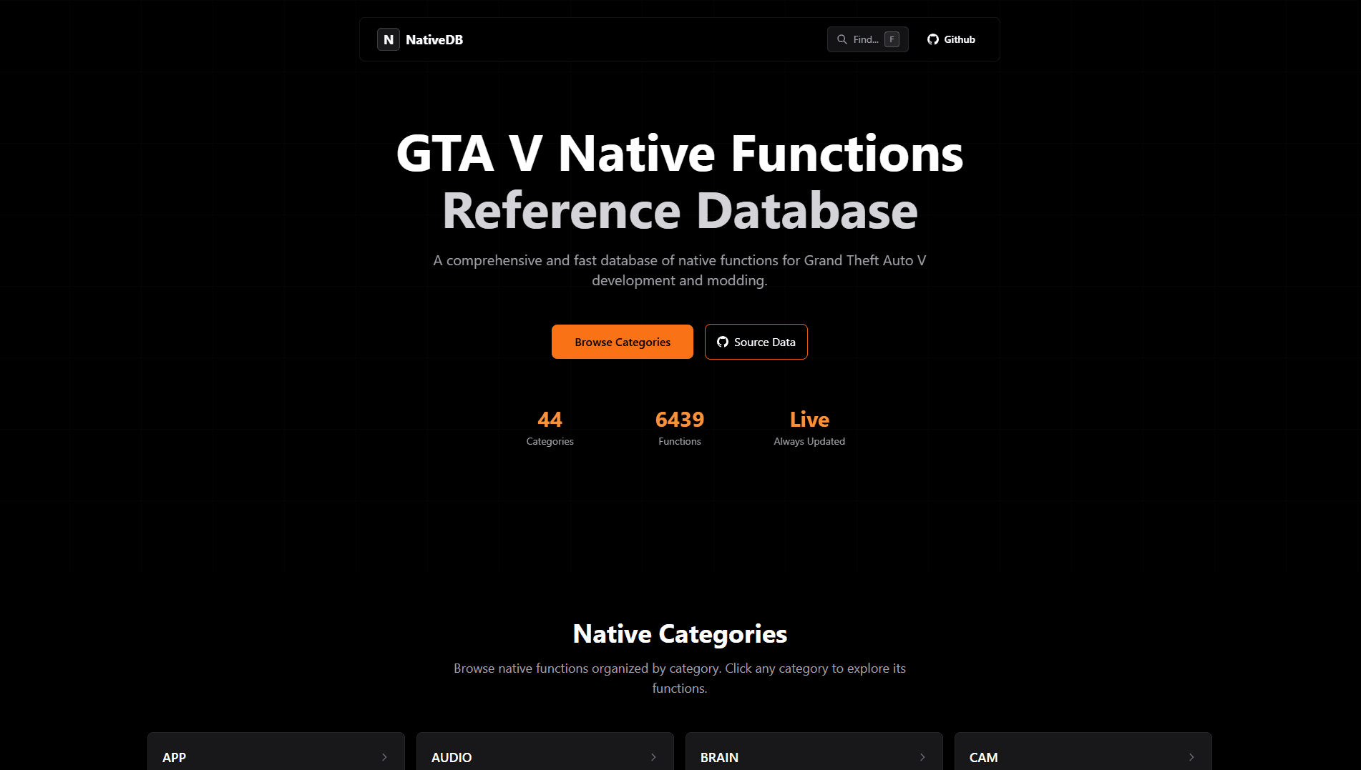Expand the BRAIN category card
This screenshot has width=1361, height=770.
pyautogui.click(x=922, y=757)
